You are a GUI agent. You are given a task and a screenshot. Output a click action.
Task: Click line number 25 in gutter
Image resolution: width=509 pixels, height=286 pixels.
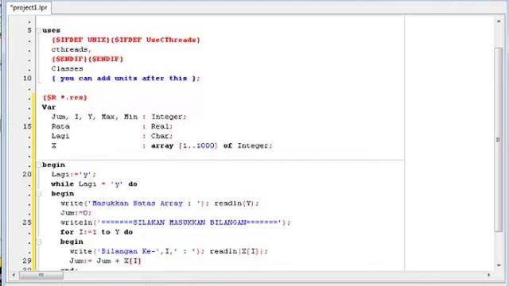pos(27,222)
